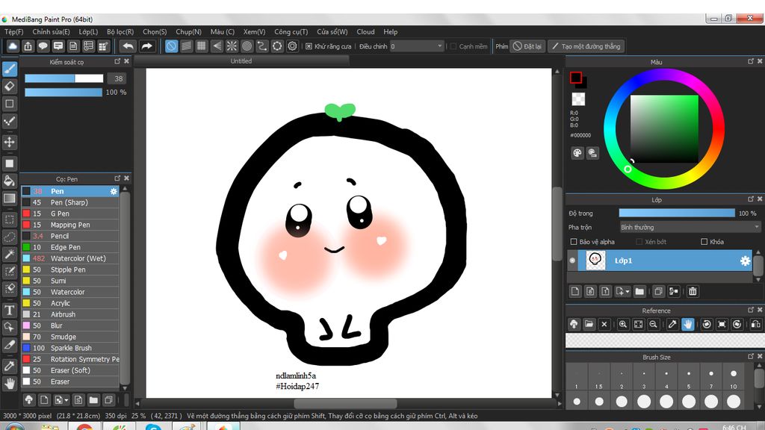Toggle the Cạnh mềm checkbox
765x430 pixels.
[453, 46]
